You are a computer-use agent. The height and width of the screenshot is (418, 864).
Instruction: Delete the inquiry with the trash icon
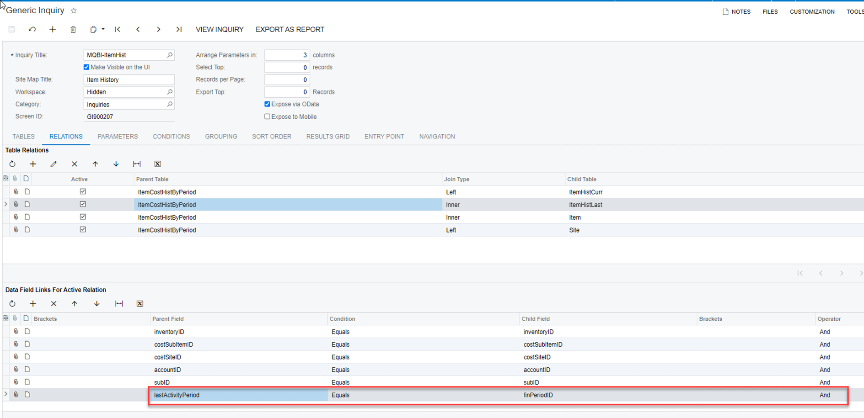(73, 29)
